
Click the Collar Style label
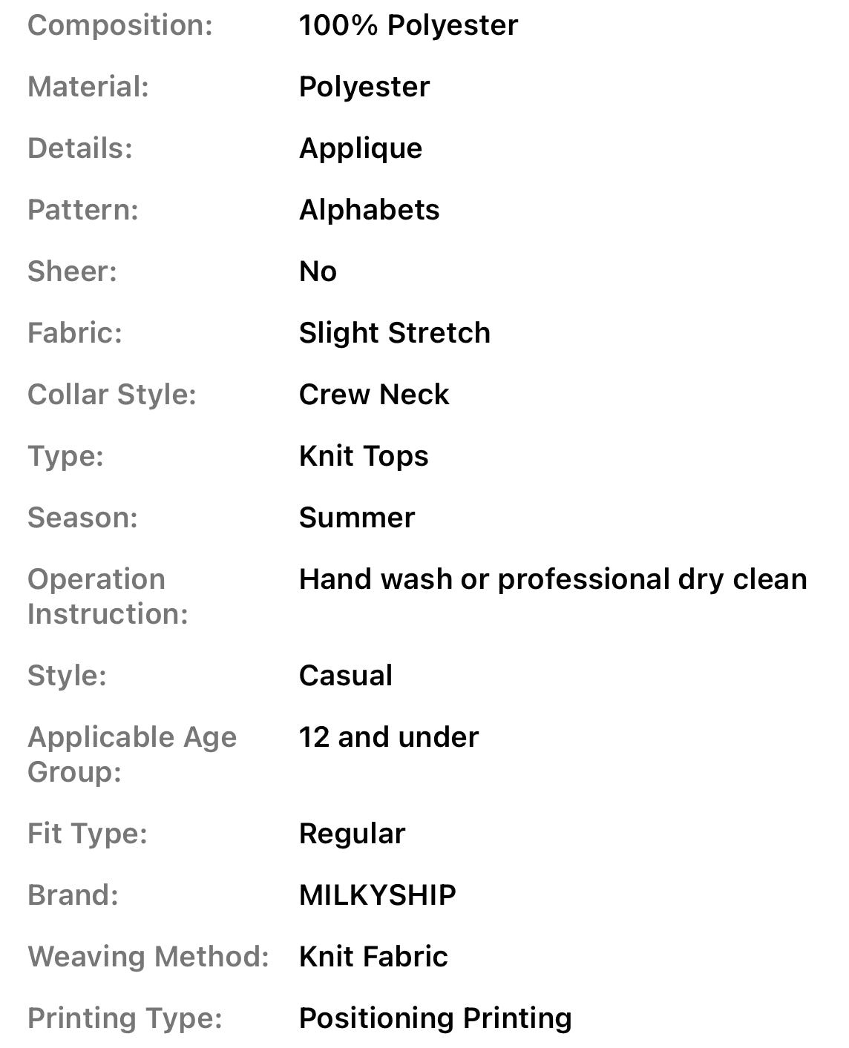[x=111, y=395]
